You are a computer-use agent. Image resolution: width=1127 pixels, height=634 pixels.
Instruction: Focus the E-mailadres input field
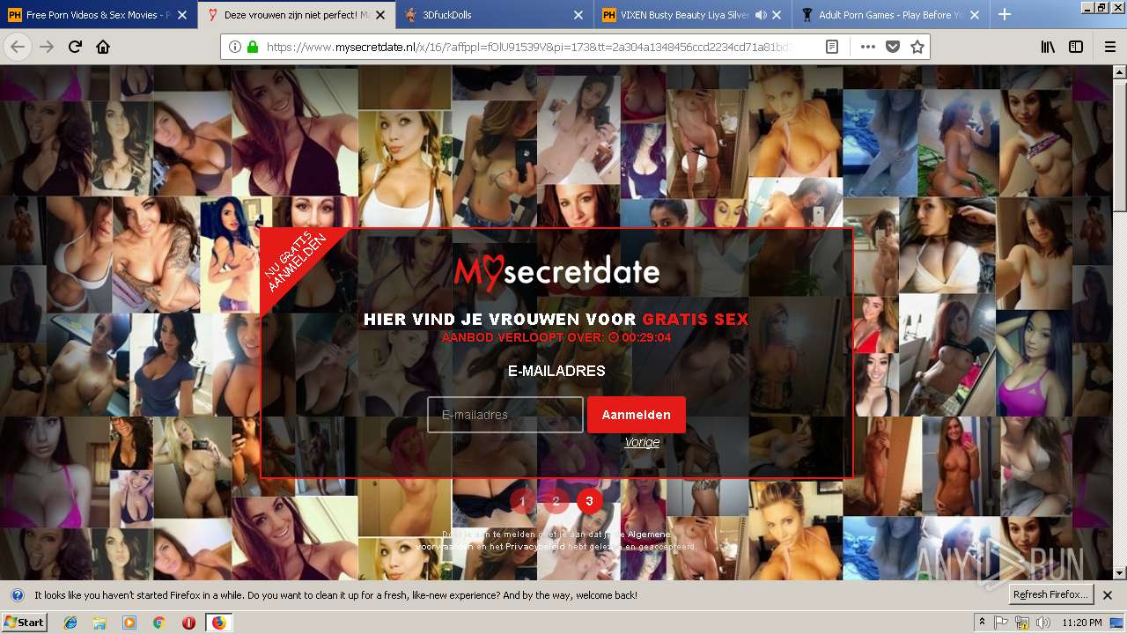(x=505, y=415)
